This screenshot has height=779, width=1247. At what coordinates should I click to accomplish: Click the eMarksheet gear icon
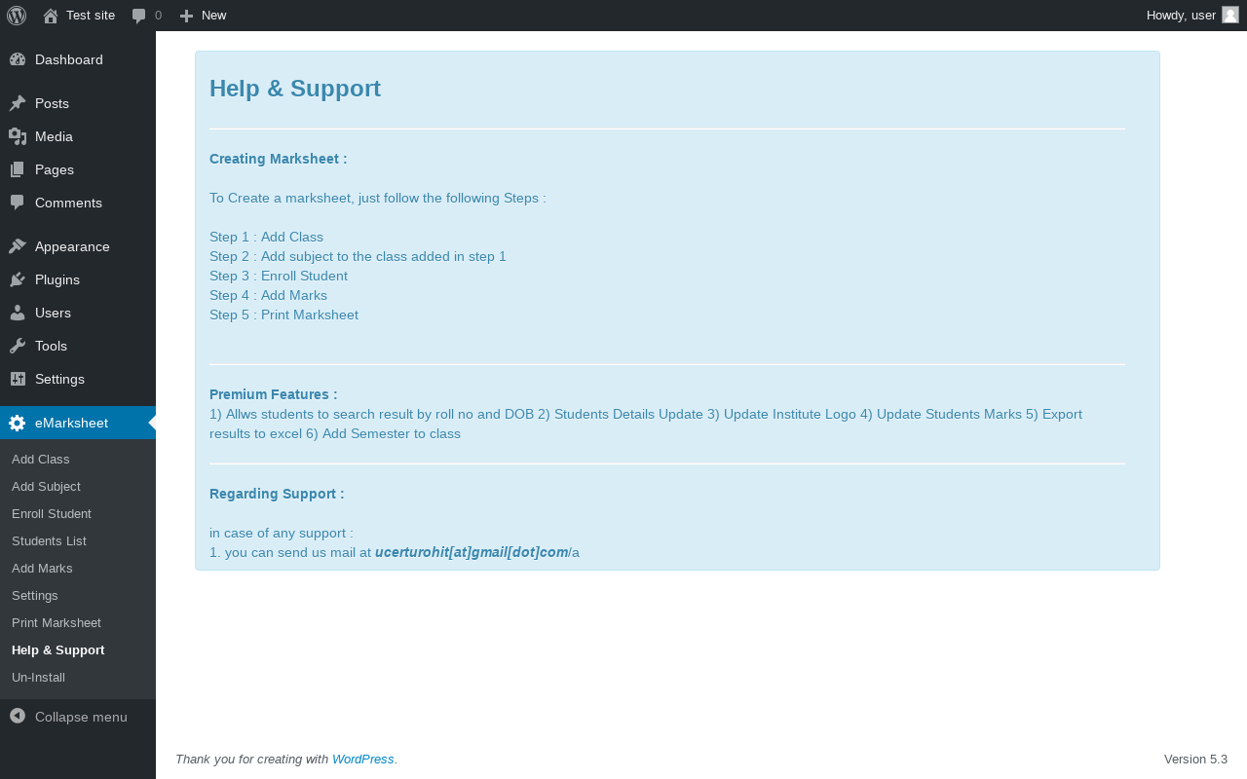click(x=18, y=423)
